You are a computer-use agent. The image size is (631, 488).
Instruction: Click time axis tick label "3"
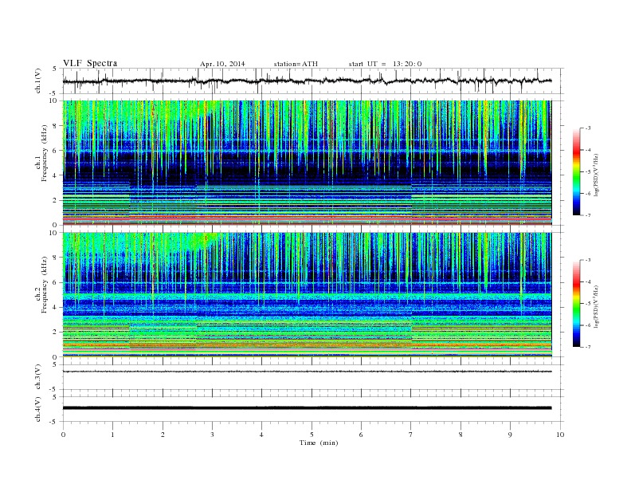[x=212, y=435]
